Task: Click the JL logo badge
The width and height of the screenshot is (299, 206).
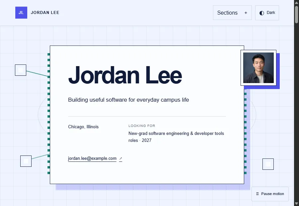Action: coord(21,13)
